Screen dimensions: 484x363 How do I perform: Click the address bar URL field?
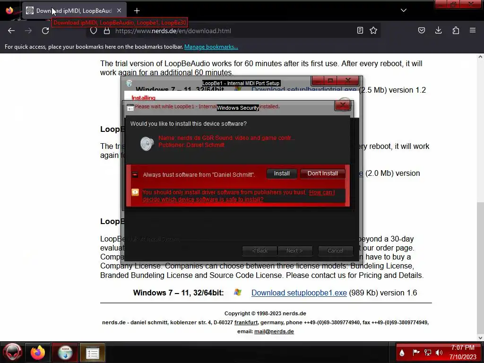pyautogui.click(x=233, y=31)
